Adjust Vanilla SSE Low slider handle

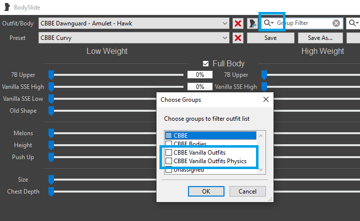(x=51, y=99)
